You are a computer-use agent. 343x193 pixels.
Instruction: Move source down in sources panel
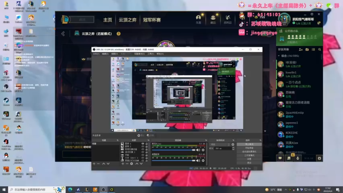[141, 164]
